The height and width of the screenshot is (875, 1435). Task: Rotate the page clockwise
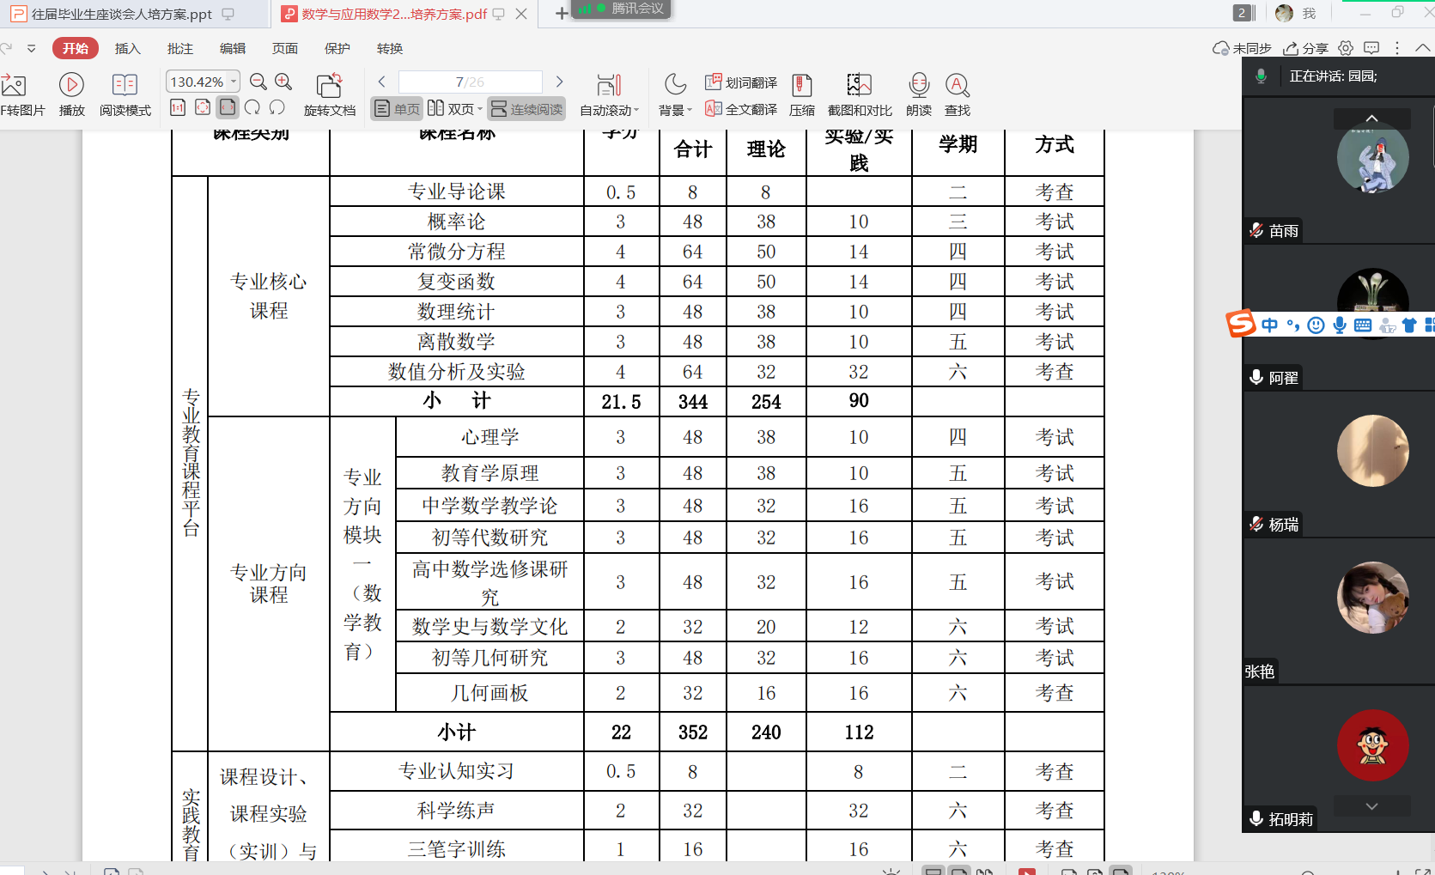[x=252, y=107]
